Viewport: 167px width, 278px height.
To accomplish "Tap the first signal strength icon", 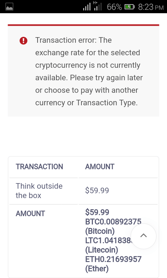I will point(87,7).
